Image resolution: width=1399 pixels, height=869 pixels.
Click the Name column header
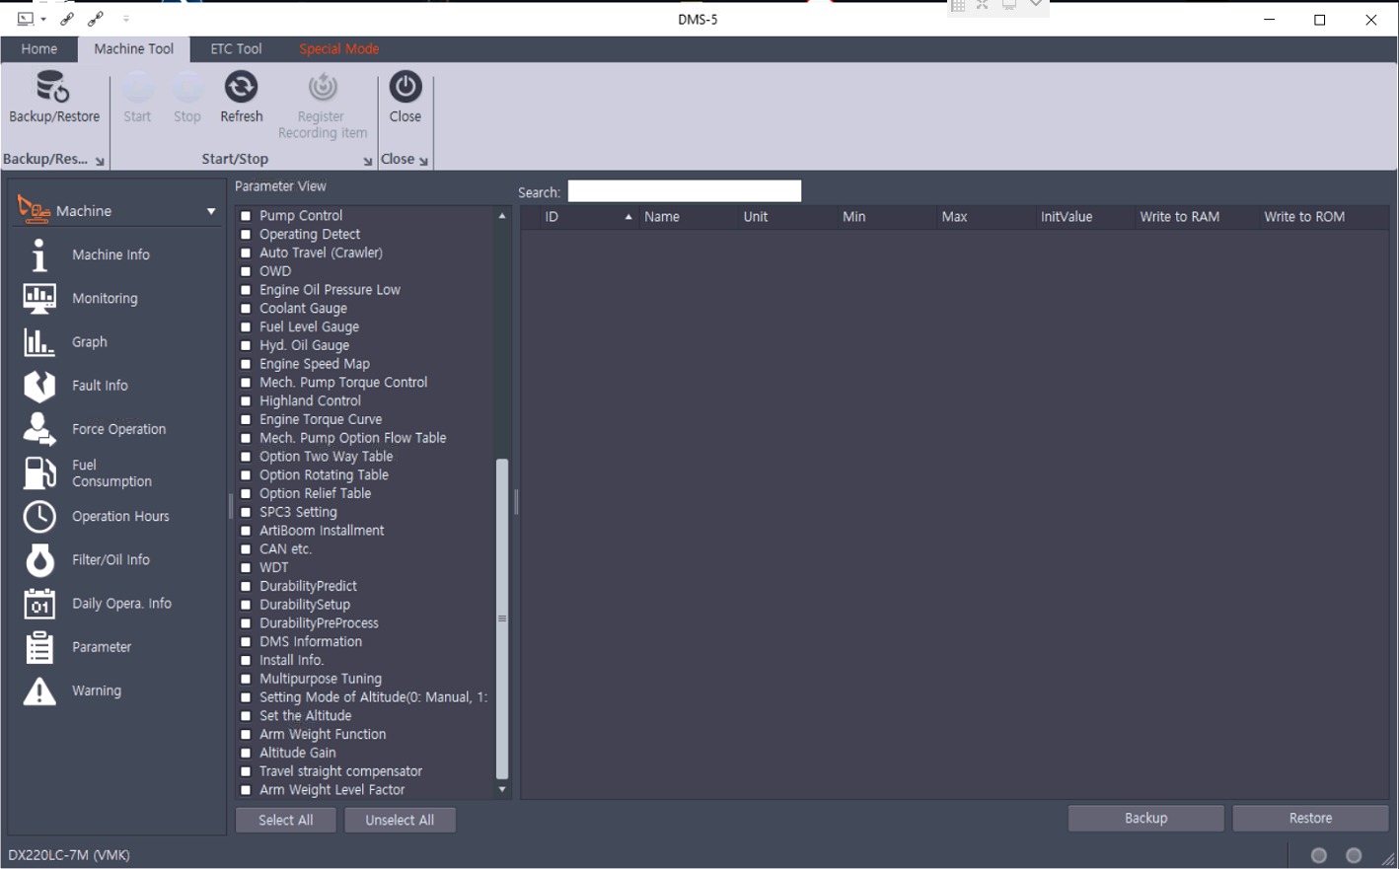688,217
